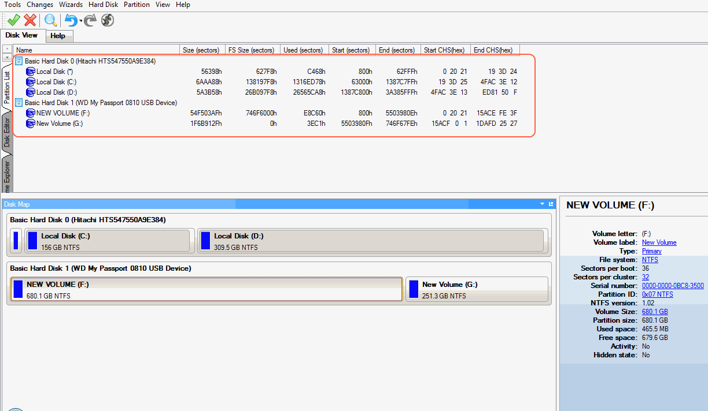The height and width of the screenshot is (411, 708).
Task: Click the NTFS file system link
Action: click(x=650, y=260)
